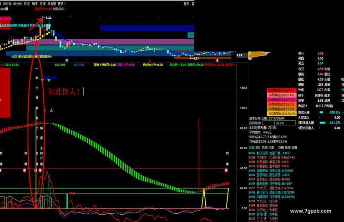Click the 100周期前成本36.0% yellow bar
This screenshot has width=344, height=222.
282,114
